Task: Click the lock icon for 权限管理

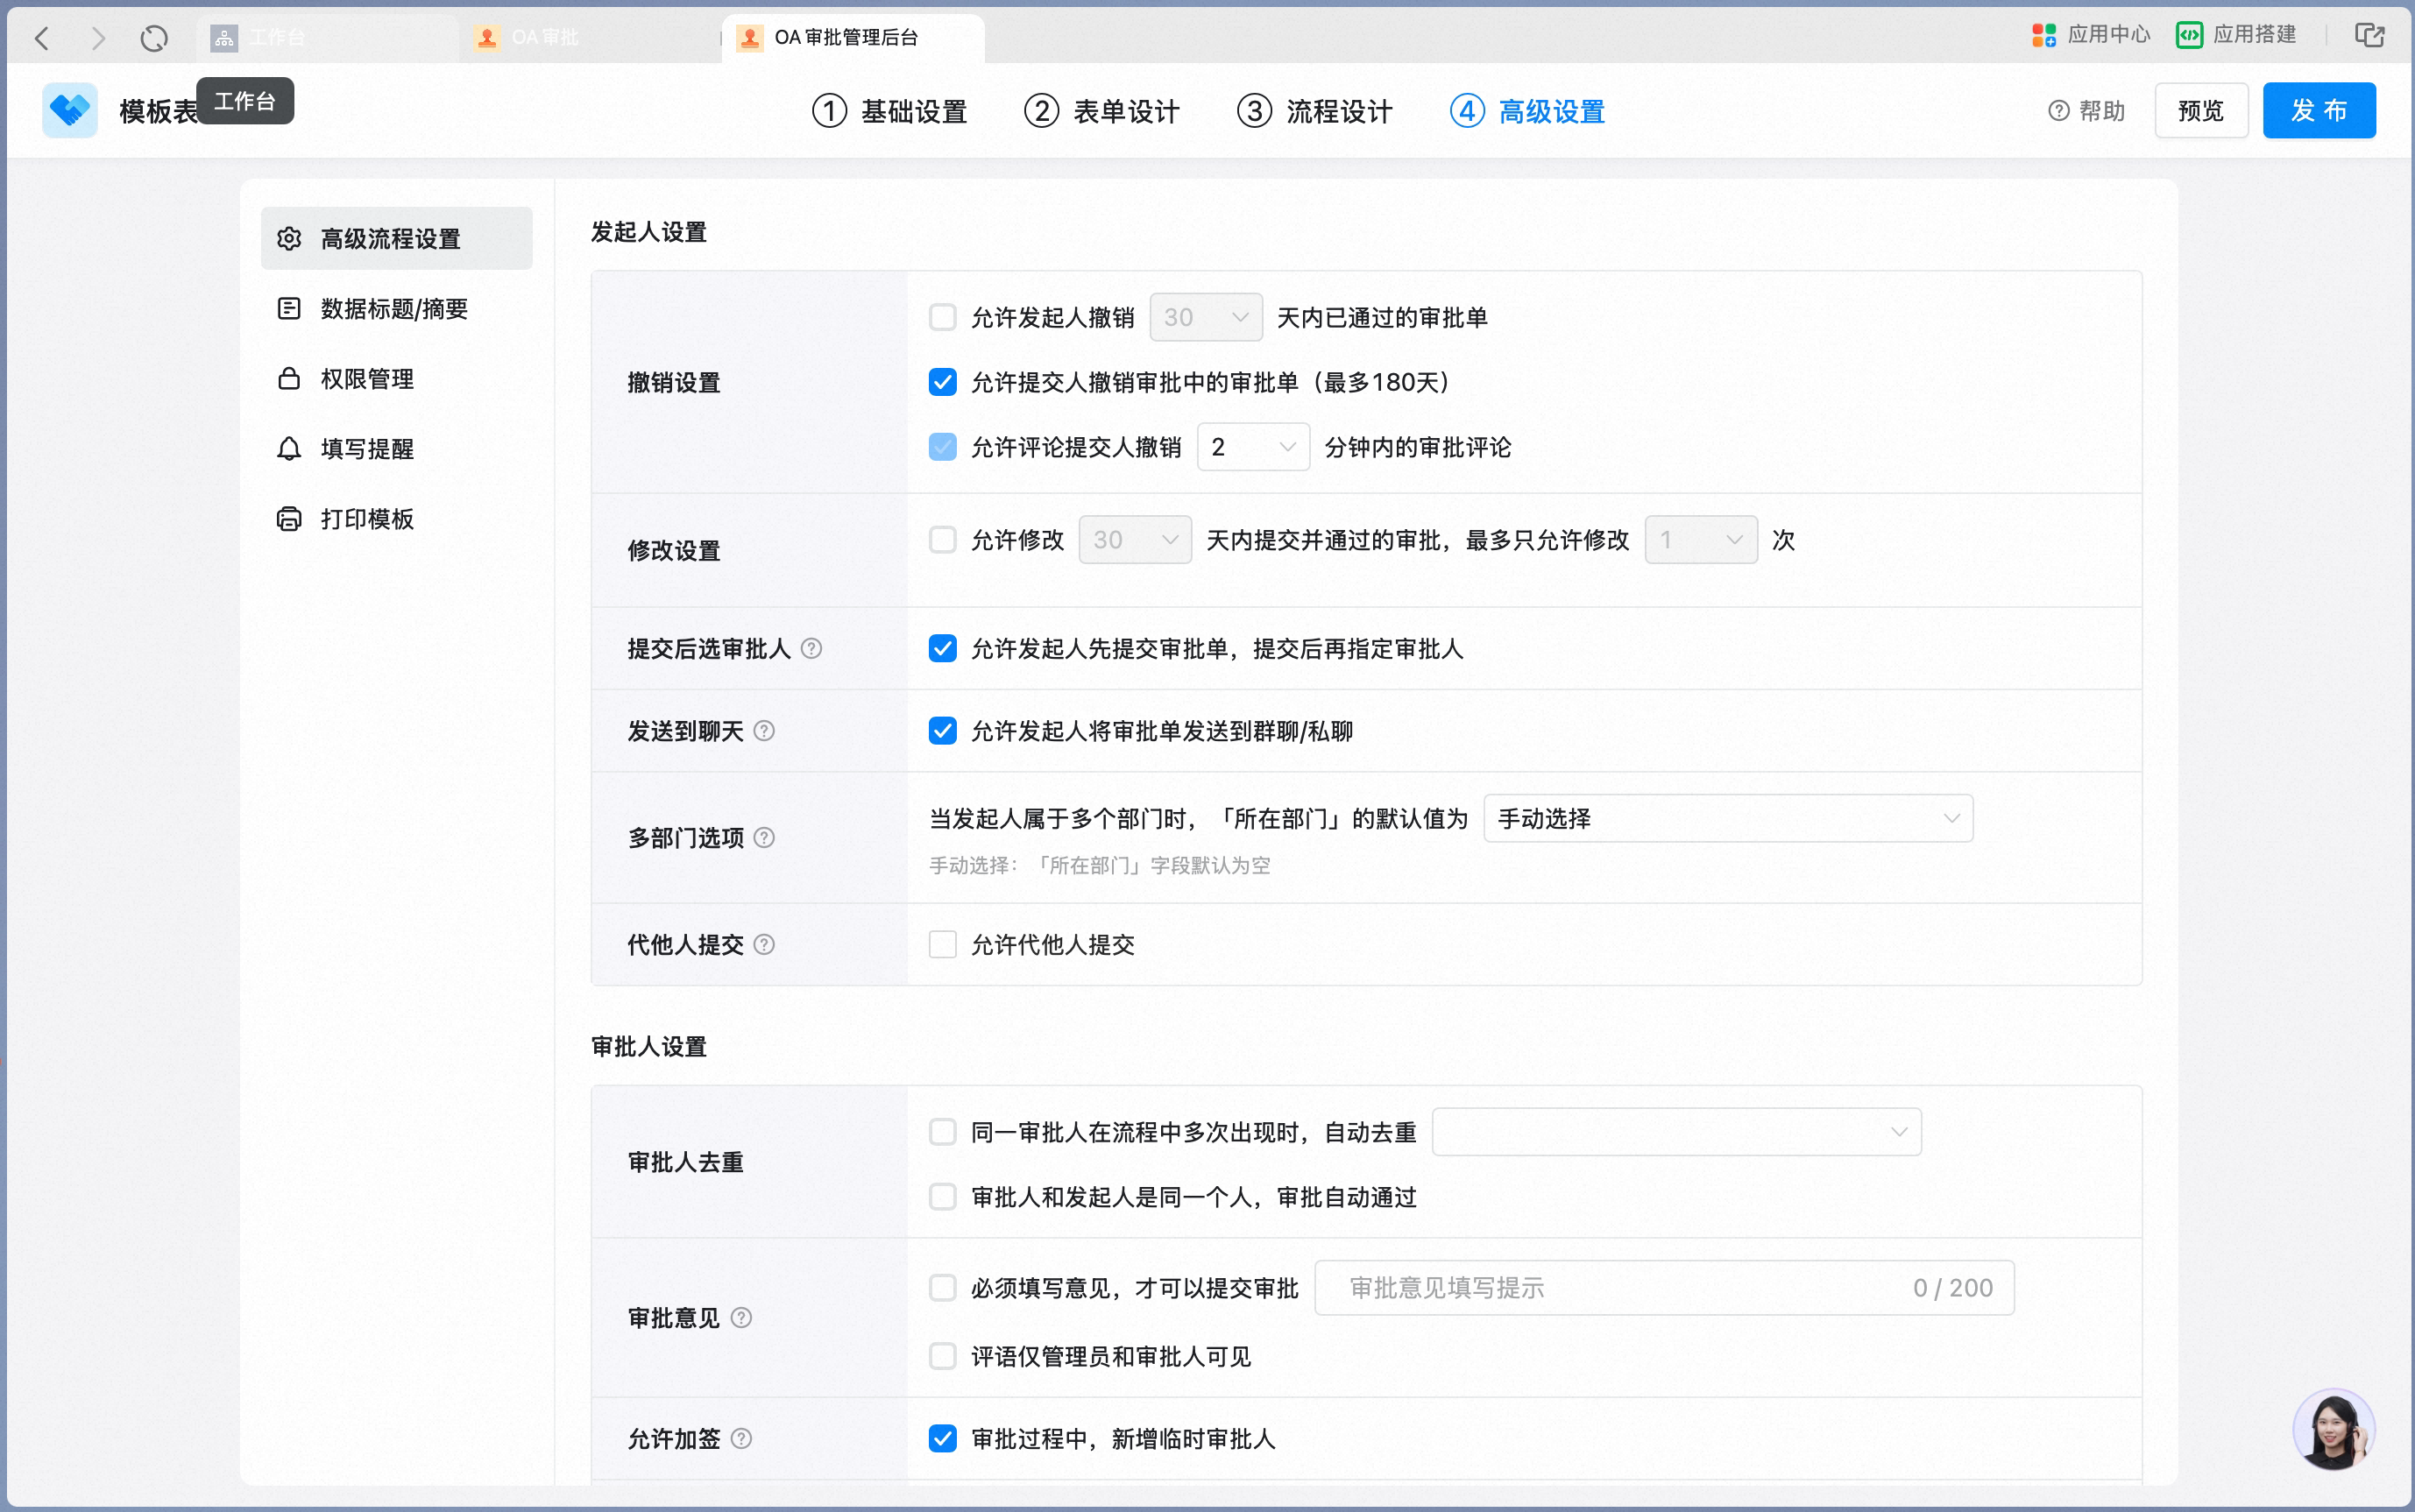Action: 289,378
